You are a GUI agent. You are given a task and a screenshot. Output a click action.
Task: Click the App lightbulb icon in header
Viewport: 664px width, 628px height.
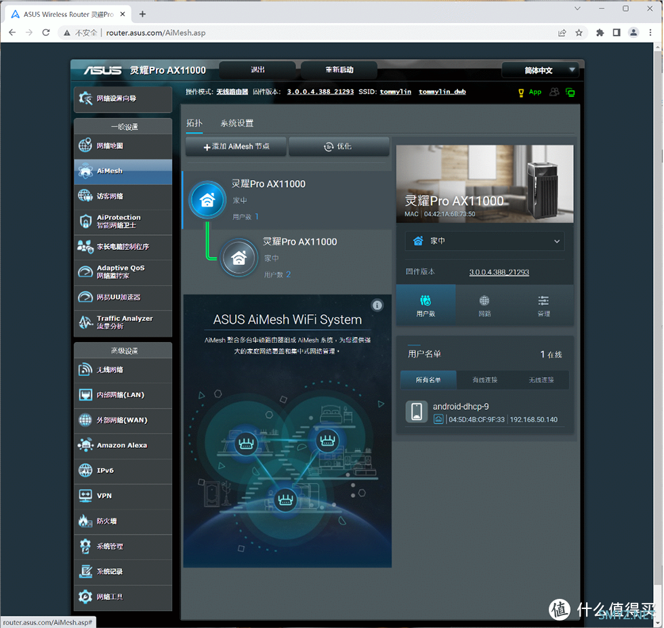[521, 92]
